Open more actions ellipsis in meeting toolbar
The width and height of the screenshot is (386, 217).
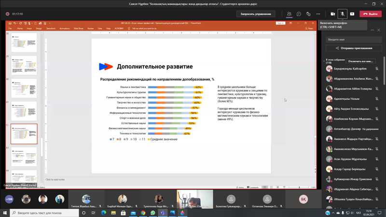point(318,14)
